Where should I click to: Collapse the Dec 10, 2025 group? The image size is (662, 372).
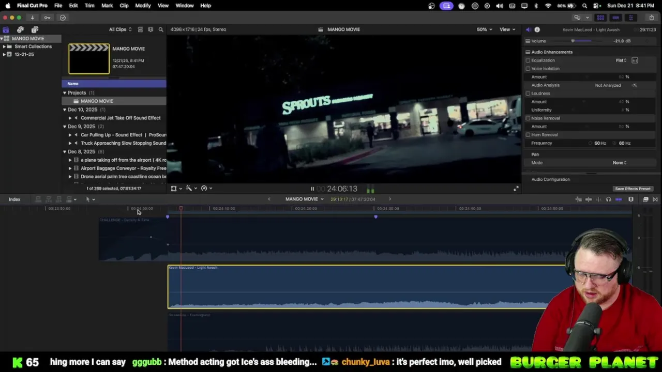[65, 110]
